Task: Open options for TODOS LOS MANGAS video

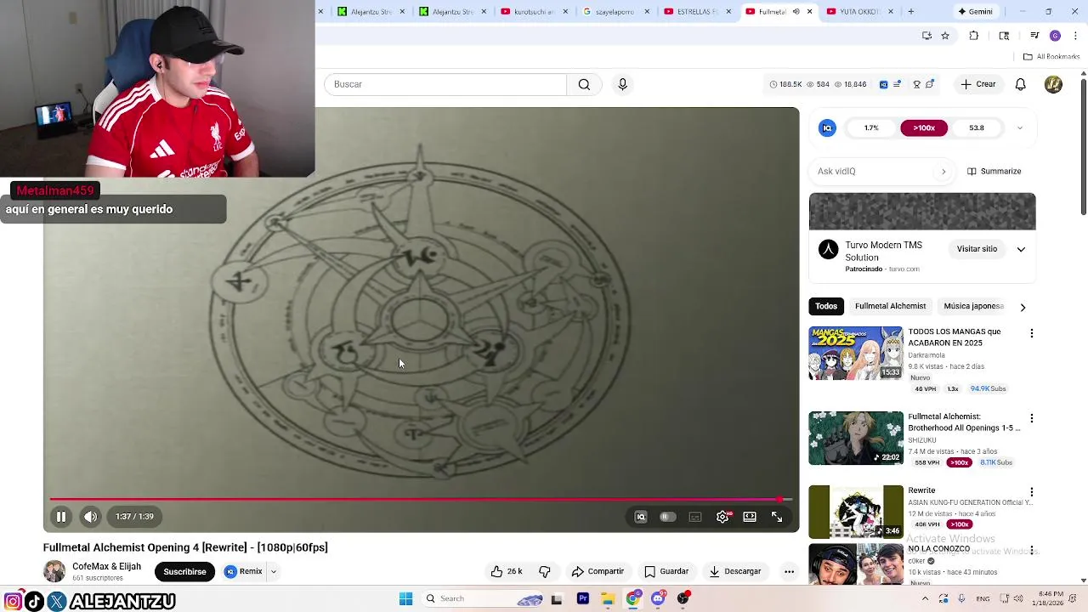Action: click(1031, 333)
